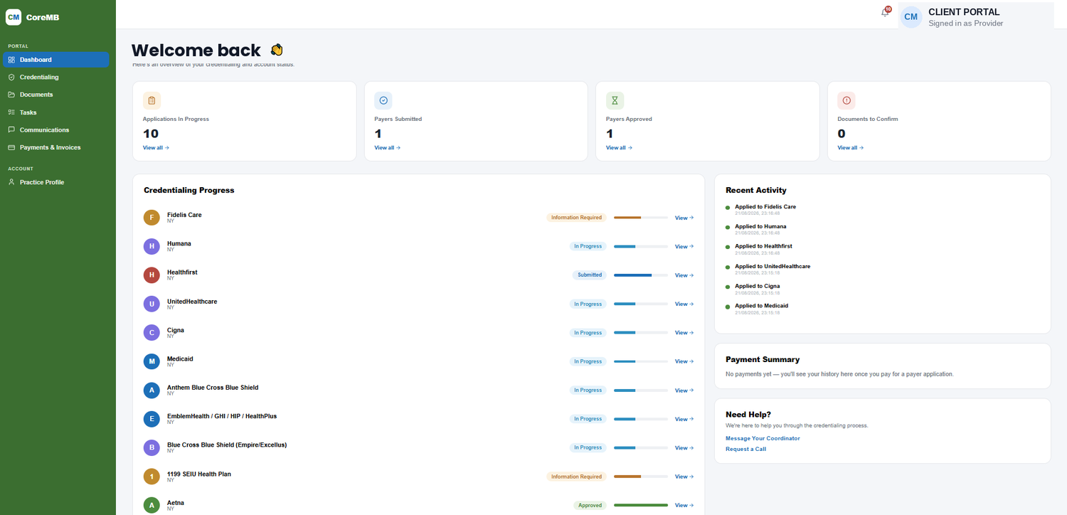Image resolution: width=1067 pixels, height=515 pixels.
Task: View the Cigna application
Action: tap(684, 332)
